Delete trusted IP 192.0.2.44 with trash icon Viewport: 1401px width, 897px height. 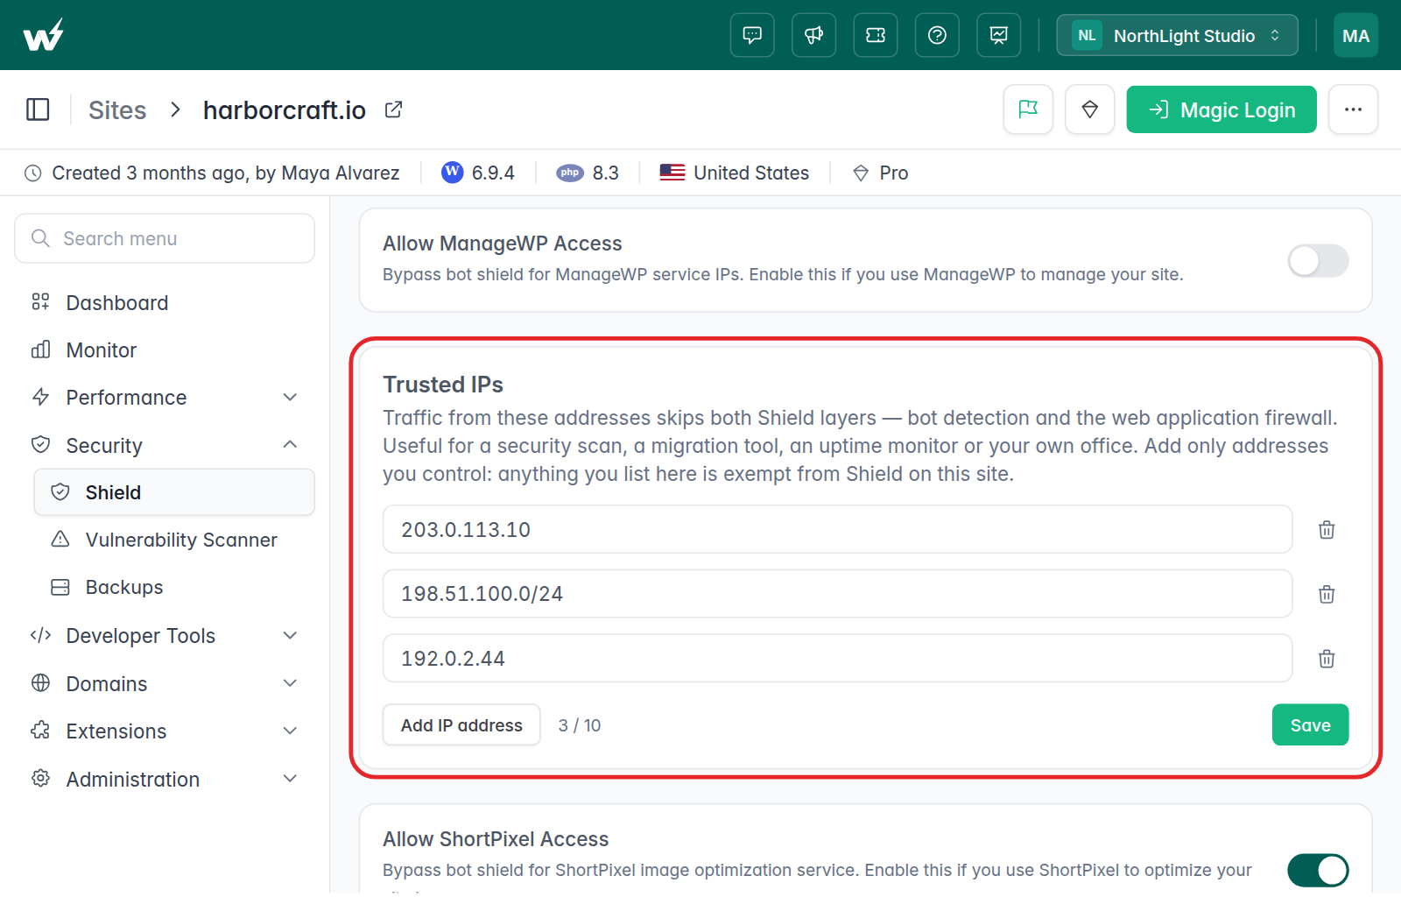point(1327,659)
